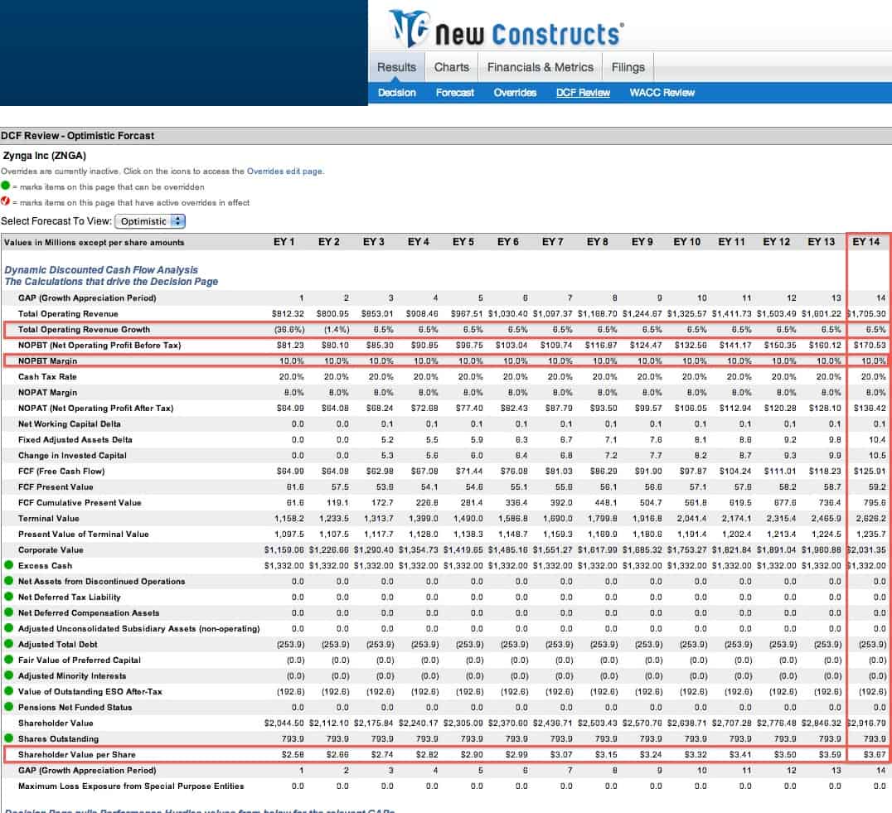Click 'Values in Millions except per share amounts' header

pos(95,242)
